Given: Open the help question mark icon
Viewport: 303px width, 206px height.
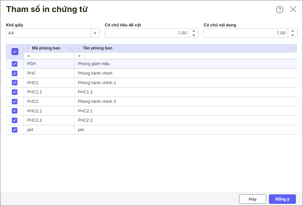Looking at the screenshot, I should coord(279,10).
